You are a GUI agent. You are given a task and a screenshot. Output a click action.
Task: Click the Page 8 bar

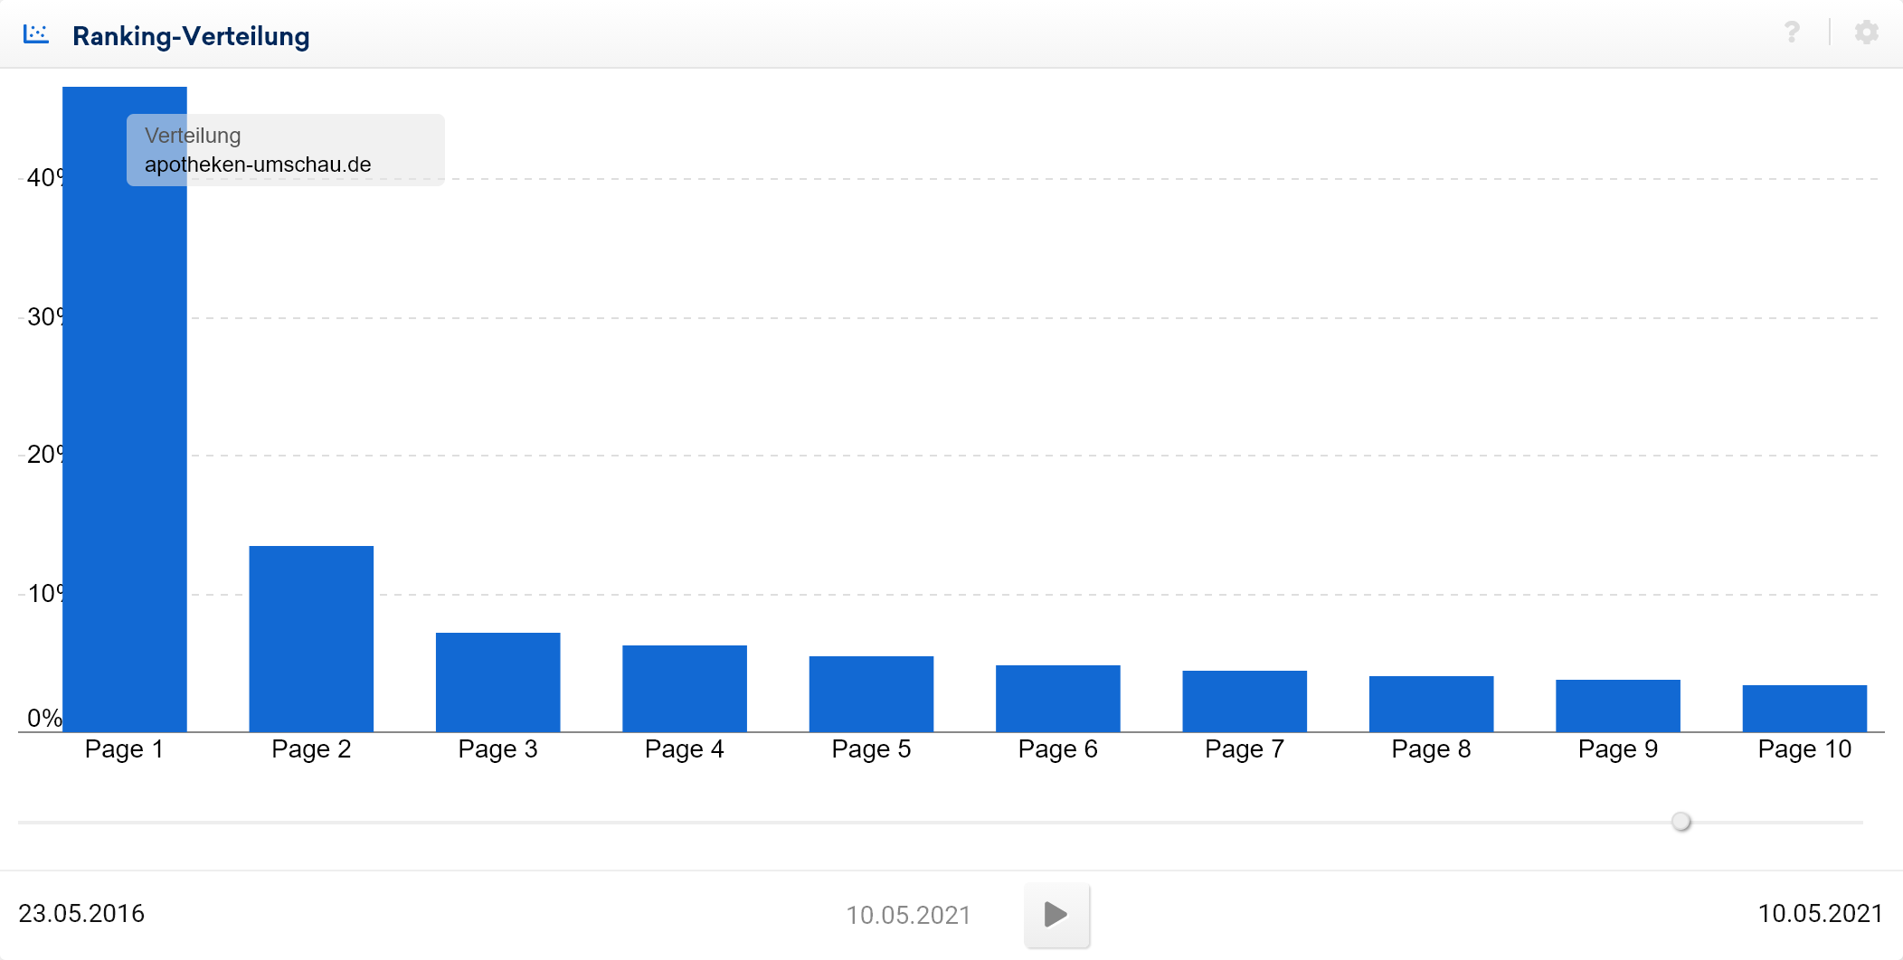[1431, 703]
